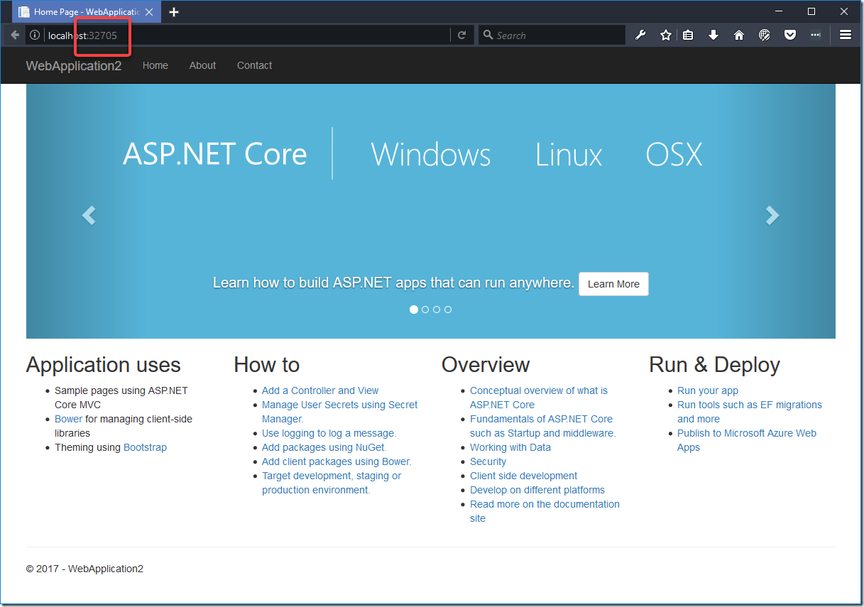The image size is (864, 607).
Task: Open 'Target development, staging or production environment' link
Action: coord(332,483)
